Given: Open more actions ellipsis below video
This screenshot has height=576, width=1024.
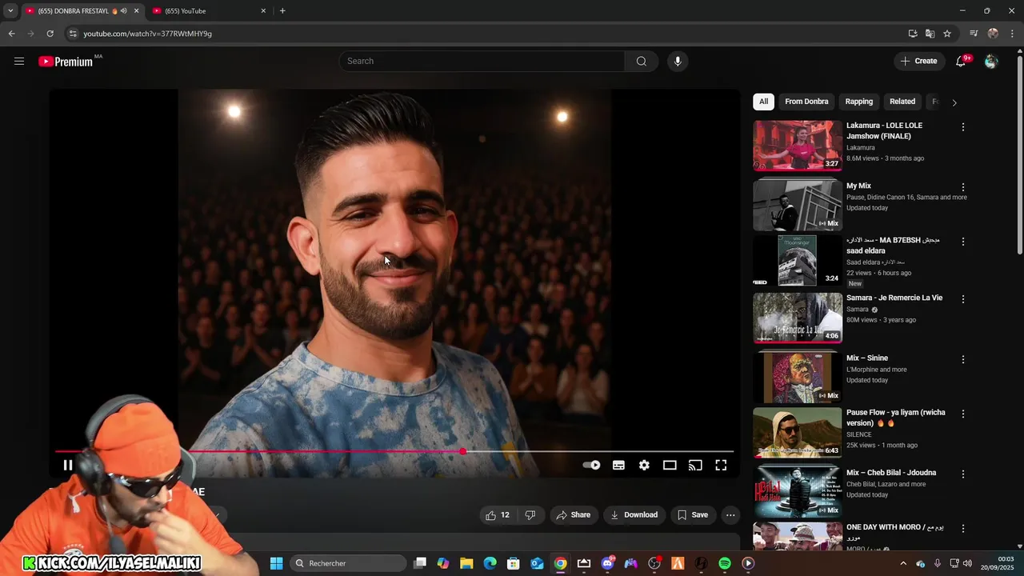Looking at the screenshot, I should coord(730,515).
